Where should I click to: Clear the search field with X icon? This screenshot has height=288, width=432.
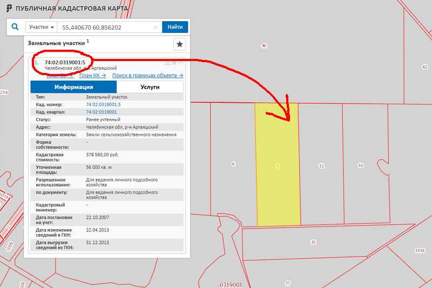coord(156,27)
